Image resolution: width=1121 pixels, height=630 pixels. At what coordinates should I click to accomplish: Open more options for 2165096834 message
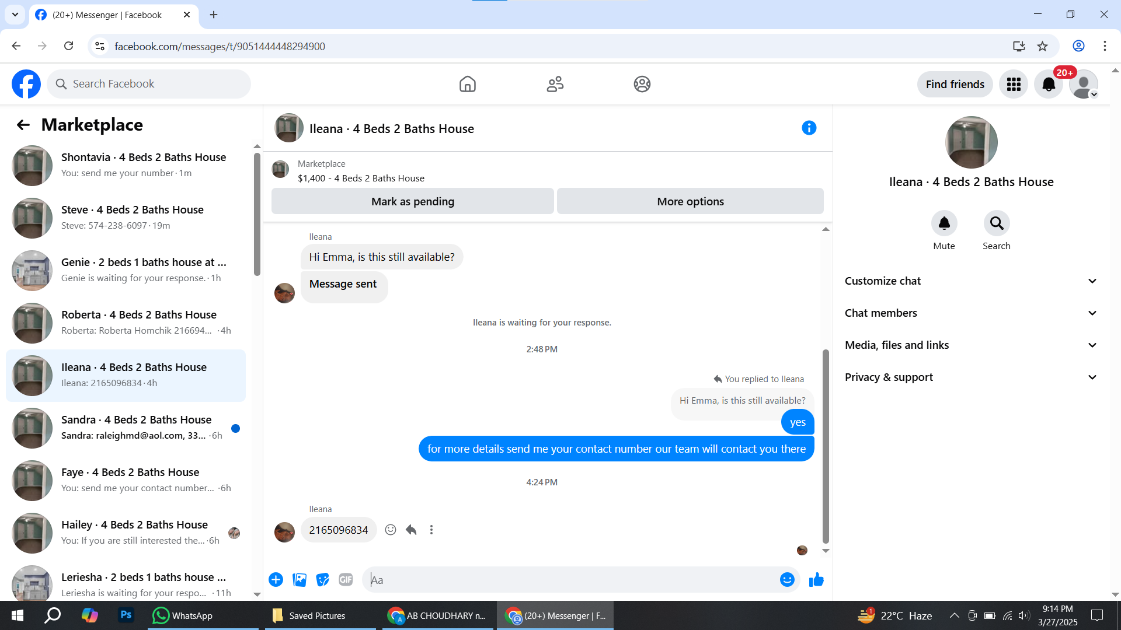(431, 530)
